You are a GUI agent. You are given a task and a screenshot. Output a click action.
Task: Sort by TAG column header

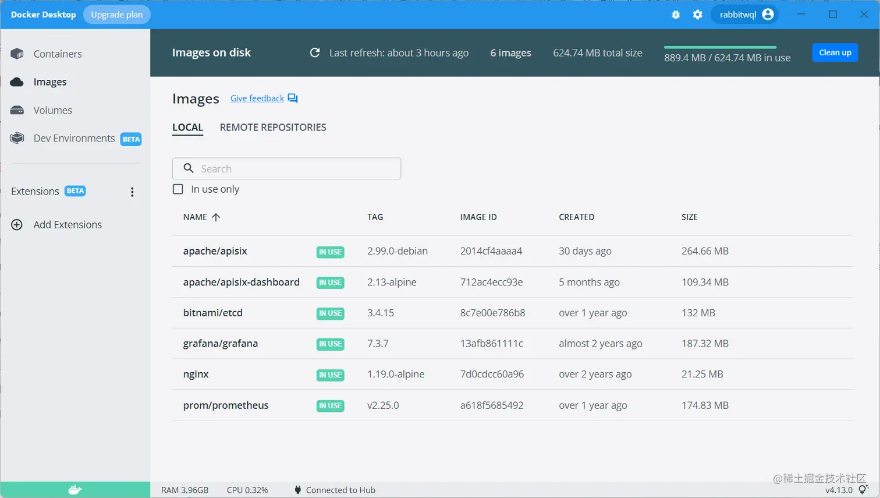tap(375, 217)
